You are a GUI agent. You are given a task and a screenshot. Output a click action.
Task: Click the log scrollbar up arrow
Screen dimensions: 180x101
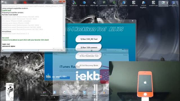pos(64,5)
